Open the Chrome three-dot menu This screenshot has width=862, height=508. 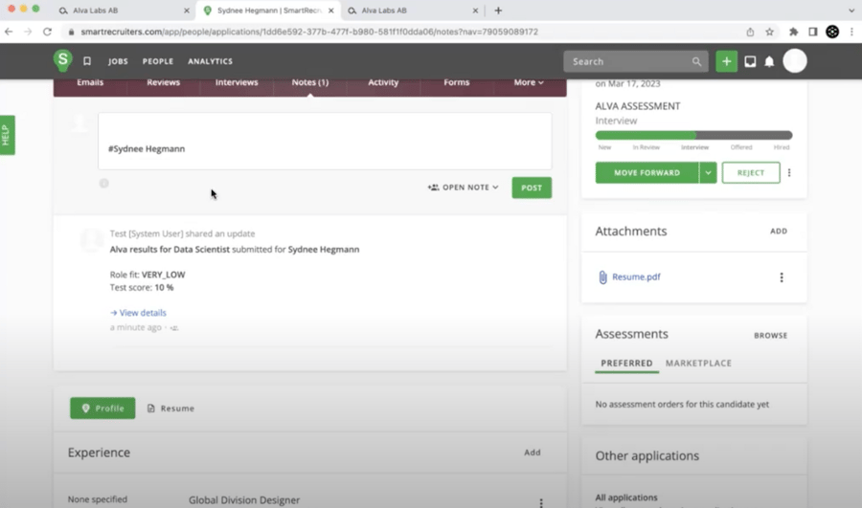851,32
